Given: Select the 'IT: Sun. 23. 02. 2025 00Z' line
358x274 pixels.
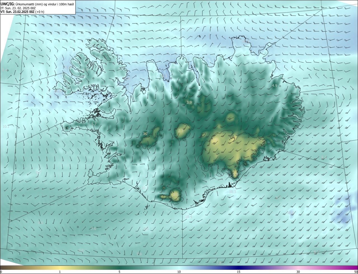Looking at the screenshot, I should click(x=18, y=8).
